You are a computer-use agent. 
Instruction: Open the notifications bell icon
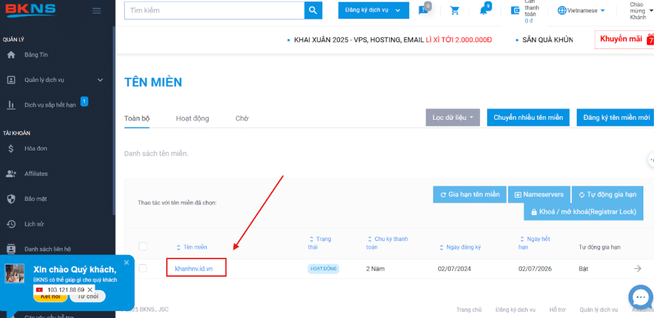(x=483, y=11)
